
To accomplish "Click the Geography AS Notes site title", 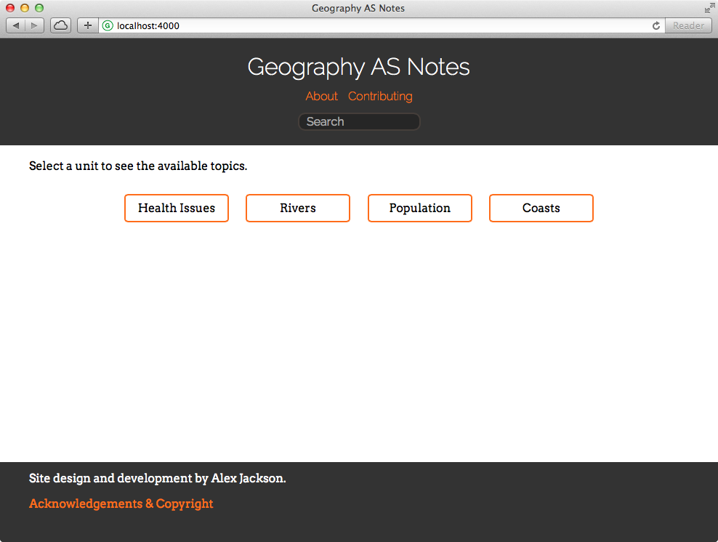I will [x=358, y=67].
